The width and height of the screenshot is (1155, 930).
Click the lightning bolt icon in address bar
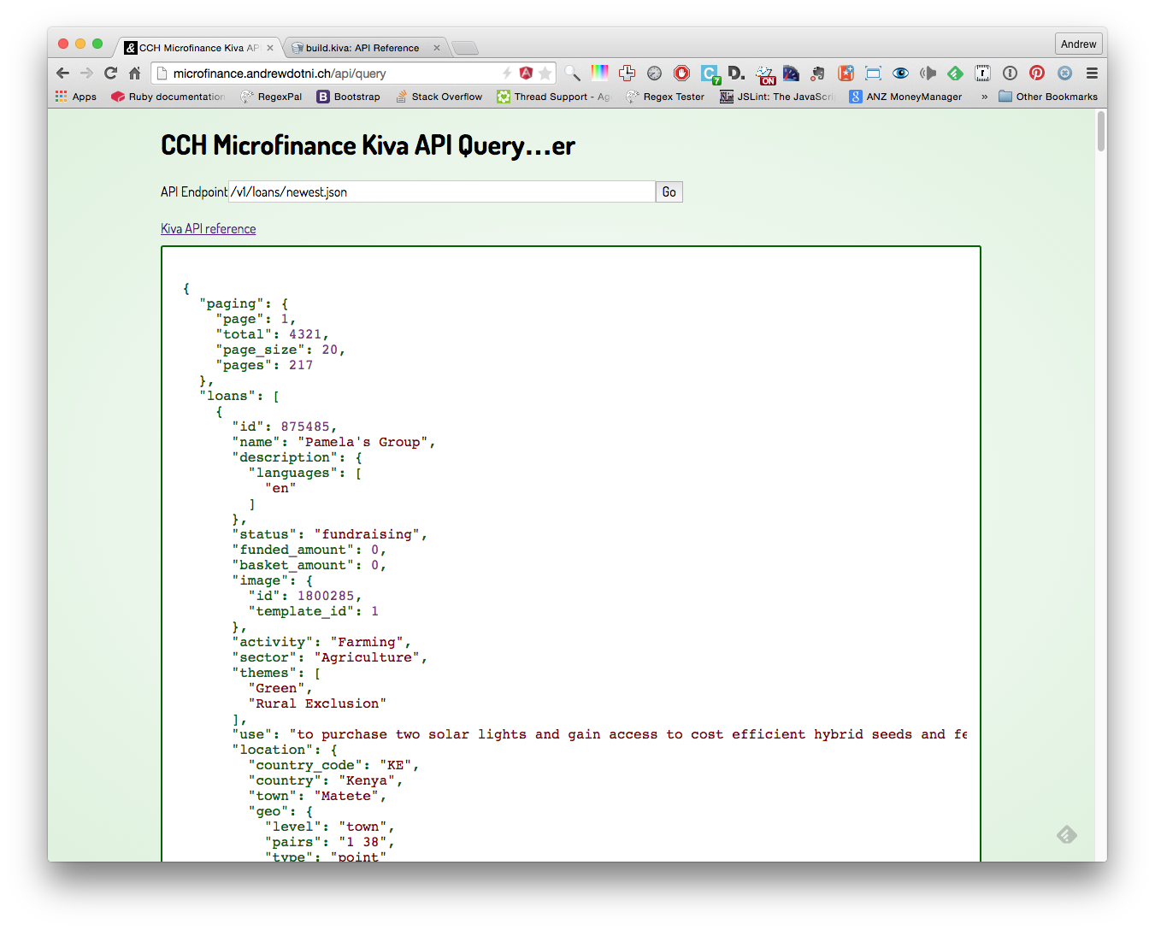click(507, 74)
